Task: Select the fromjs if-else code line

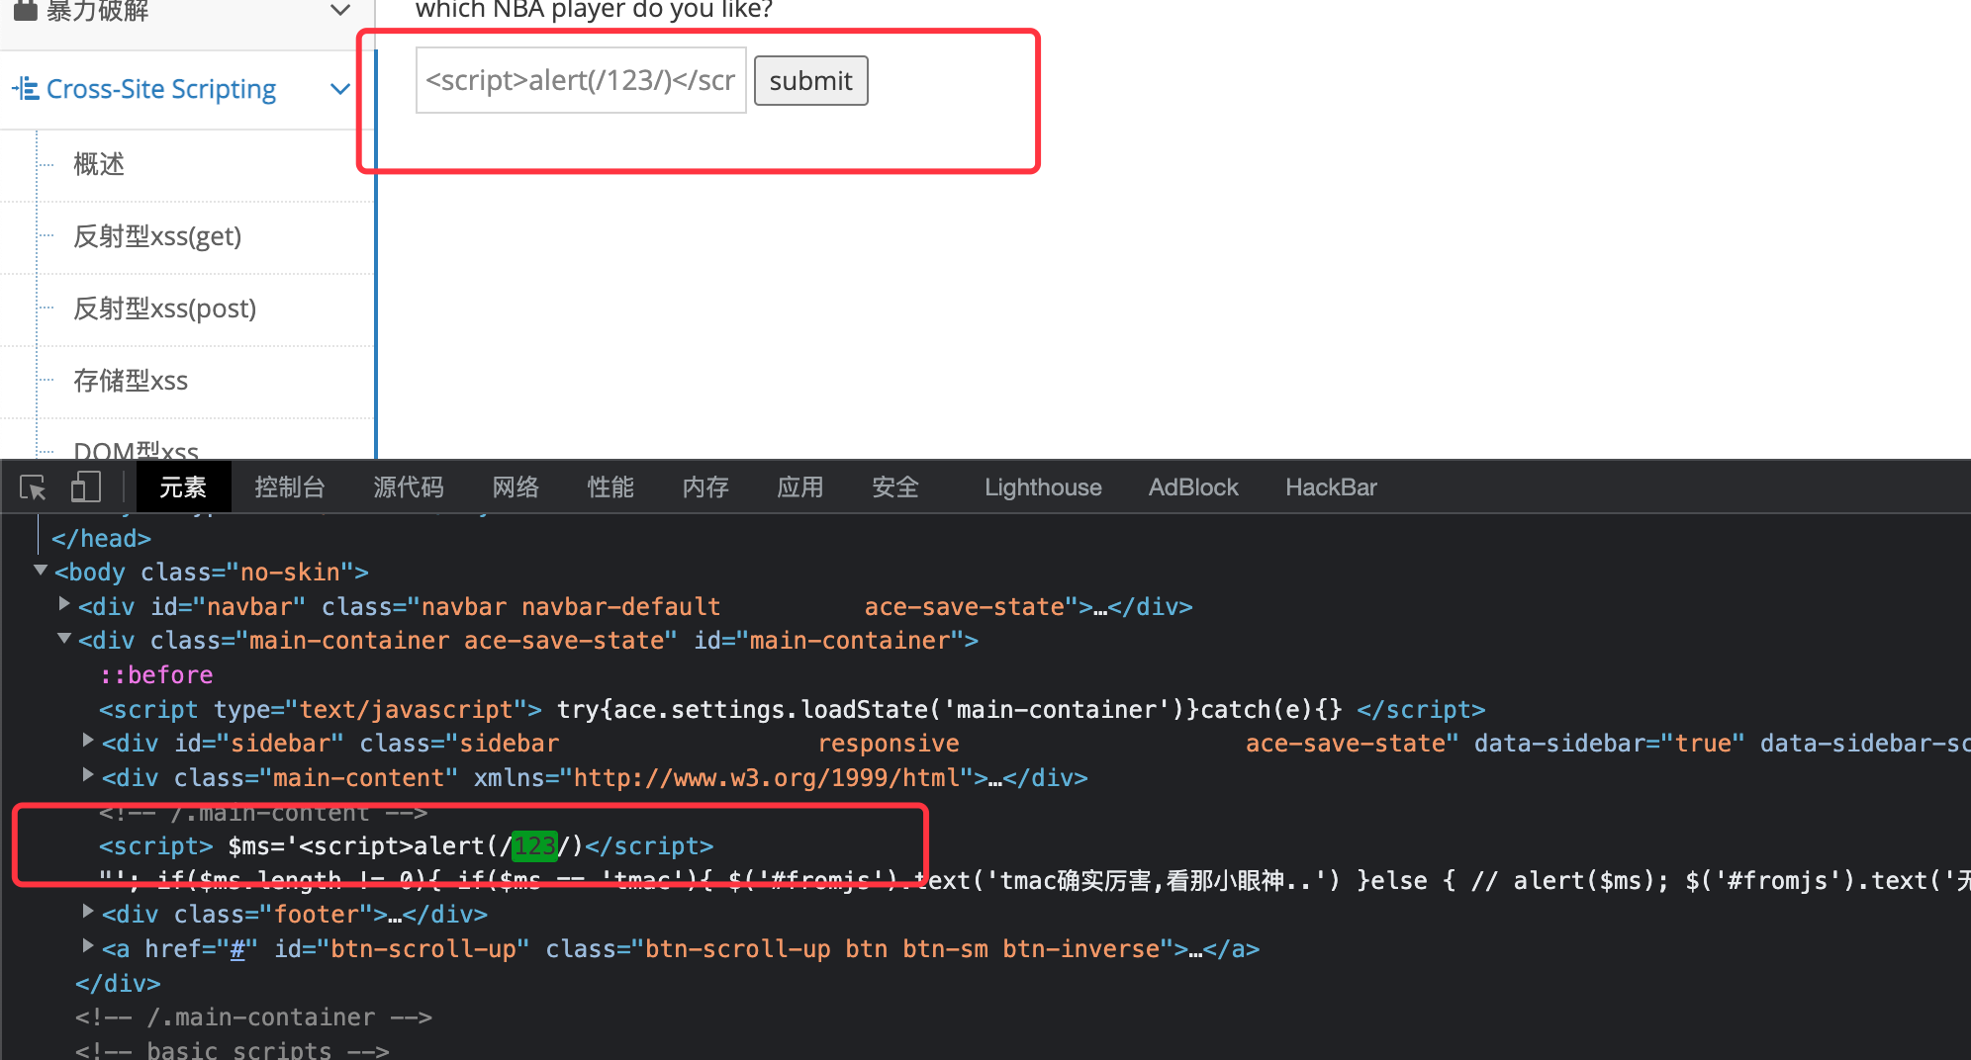Action: point(1034,880)
